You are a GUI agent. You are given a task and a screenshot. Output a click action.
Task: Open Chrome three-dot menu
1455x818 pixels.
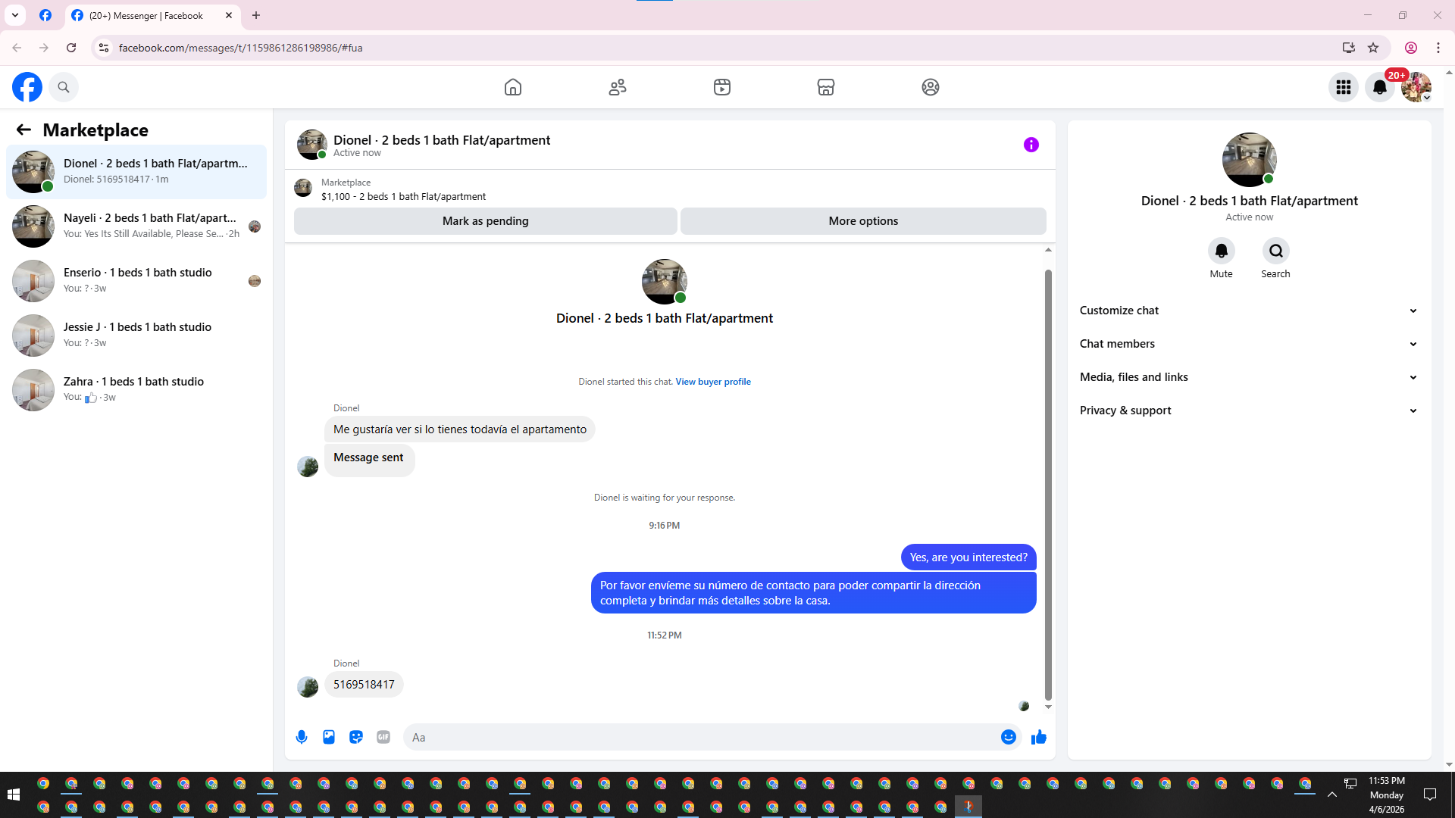[1438, 48]
